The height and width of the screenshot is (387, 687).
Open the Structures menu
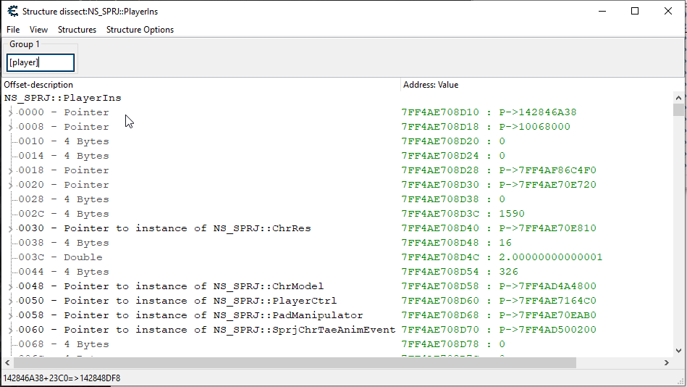(77, 30)
